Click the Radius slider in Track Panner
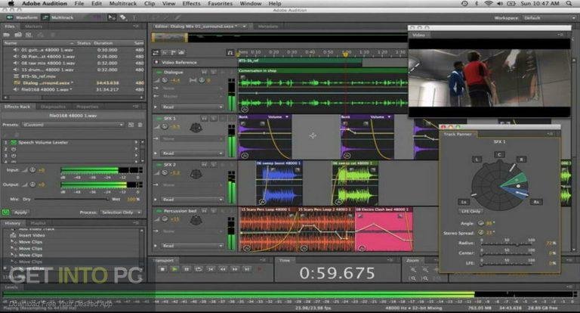 click(507, 244)
